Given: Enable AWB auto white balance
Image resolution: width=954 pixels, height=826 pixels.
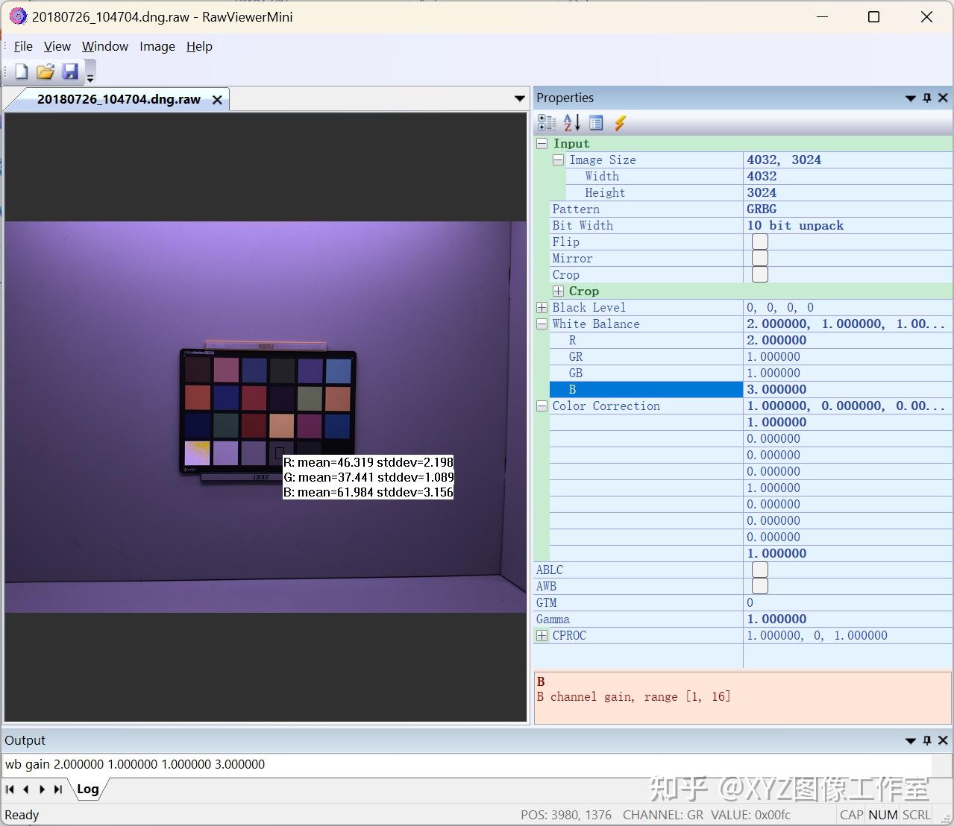Looking at the screenshot, I should point(759,586).
